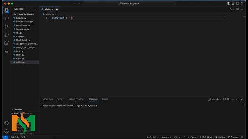The width and height of the screenshot is (248, 139).
Task: Open the Source Control view icon
Action: tap(7, 27)
